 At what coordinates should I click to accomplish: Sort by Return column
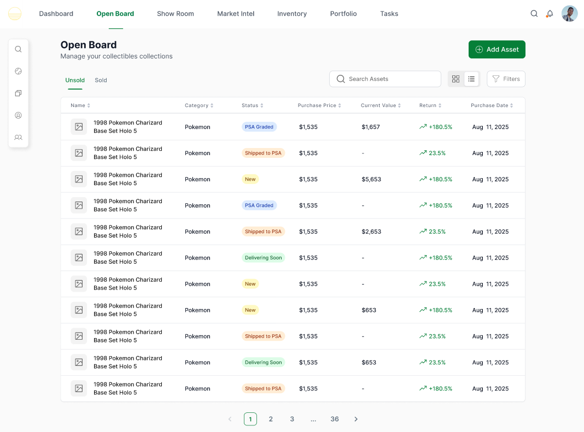click(x=430, y=105)
